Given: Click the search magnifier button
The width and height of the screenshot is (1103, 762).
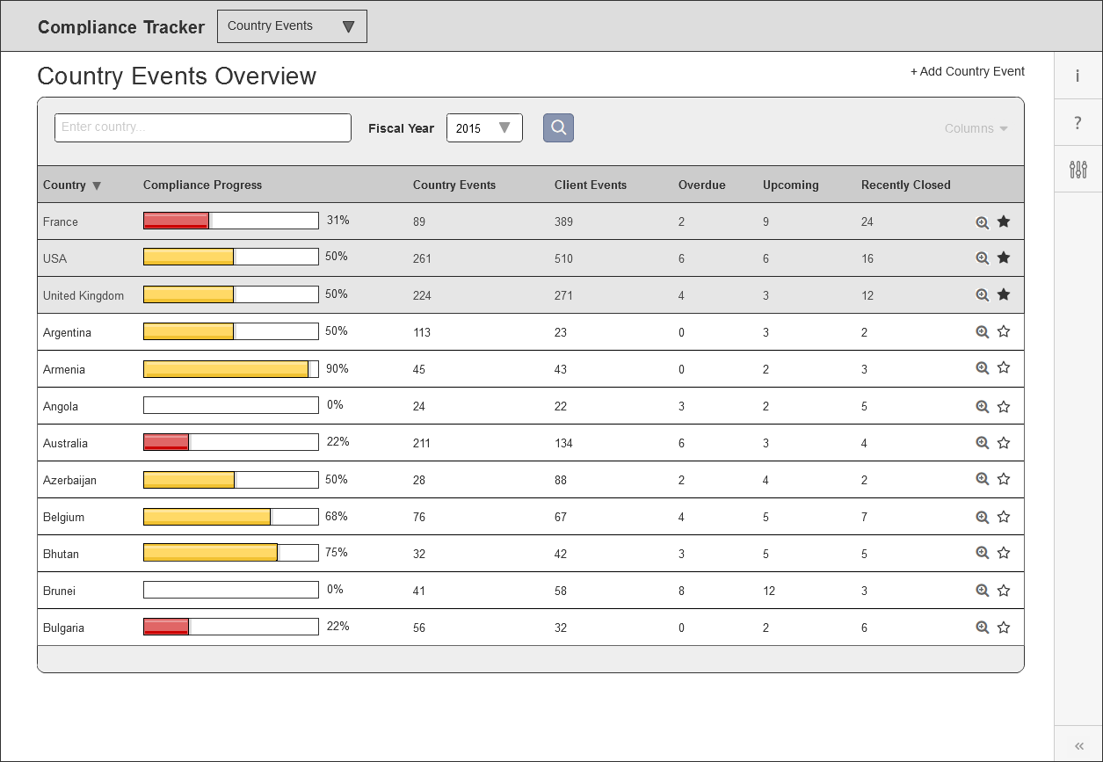Looking at the screenshot, I should coord(558,128).
